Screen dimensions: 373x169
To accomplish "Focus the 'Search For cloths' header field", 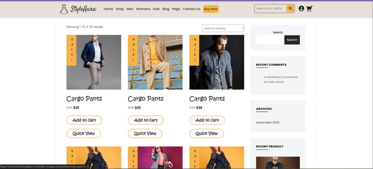I will pyautogui.click(x=270, y=9).
